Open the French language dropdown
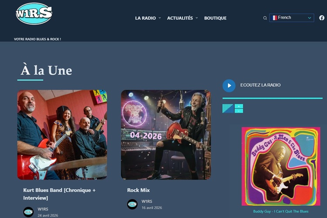Image resolution: width=327 pixels, height=218 pixels. tap(292, 18)
